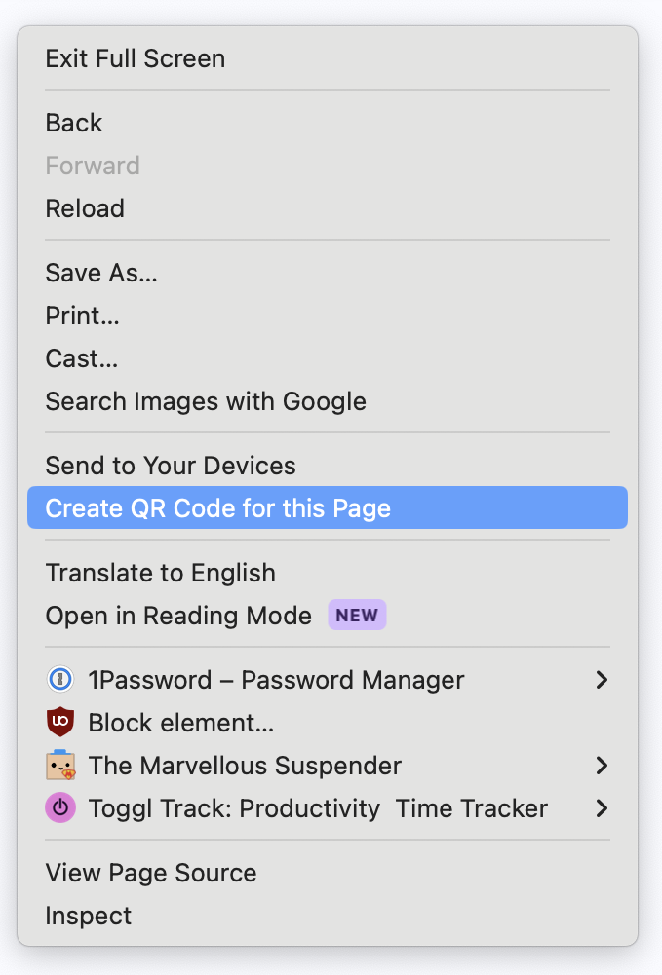This screenshot has width=662, height=975.
Task: Click the Toggl Track extension icon
Action: pyautogui.click(x=60, y=808)
